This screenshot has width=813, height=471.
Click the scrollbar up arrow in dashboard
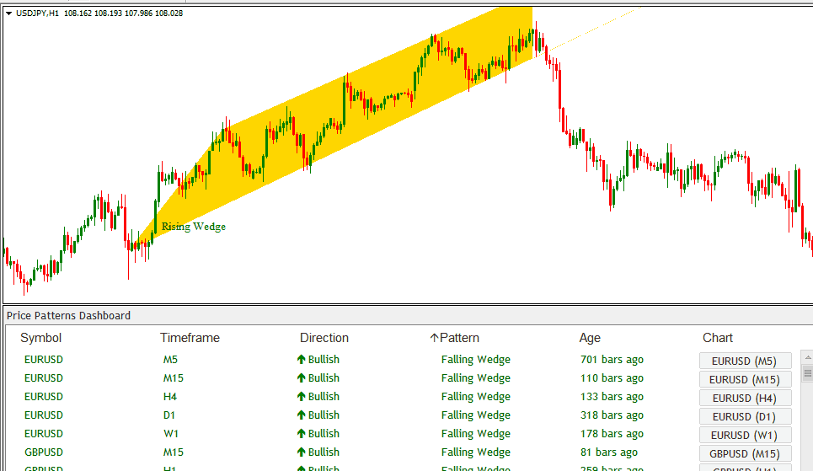(x=808, y=357)
